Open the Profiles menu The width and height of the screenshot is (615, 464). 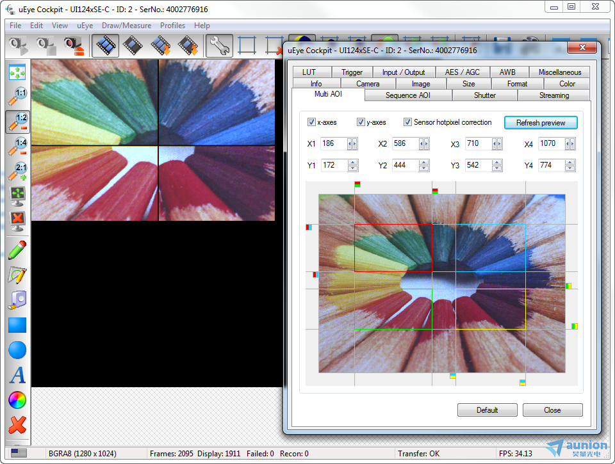point(172,26)
